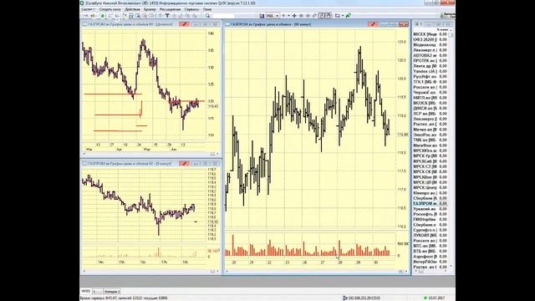Open the chart interval combo box
Viewport: 535px width, 301px height.
[273, 16]
